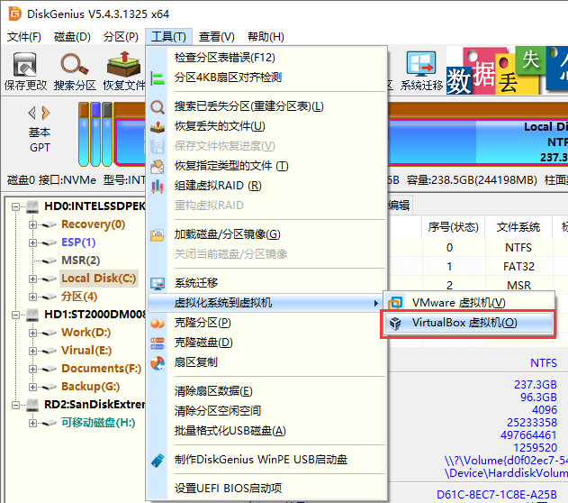Click the data recovery banner image
568x503 pixels.
507,70
